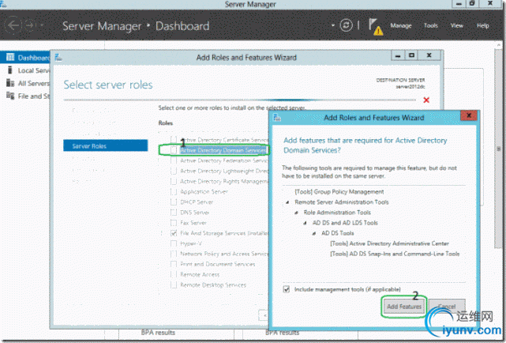Collapse Remote Server Administration Tools node
This screenshot has height=343, width=506.
[287, 202]
